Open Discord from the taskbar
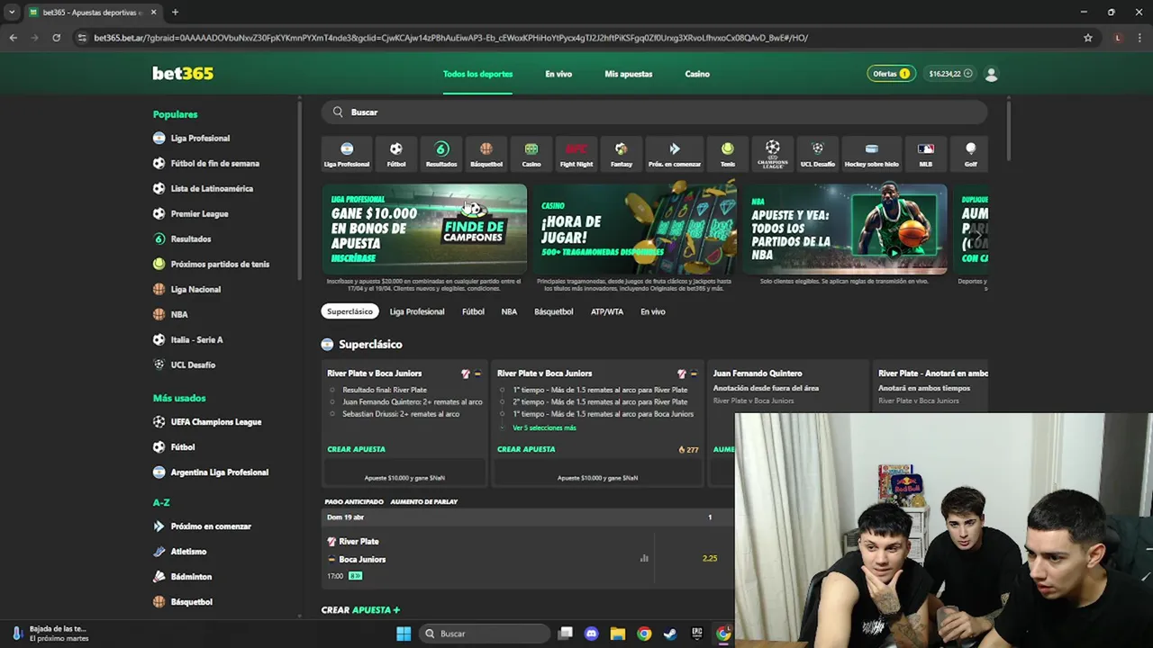Image resolution: width=1153 pixels, height=648 pixels. click(591, 634)
